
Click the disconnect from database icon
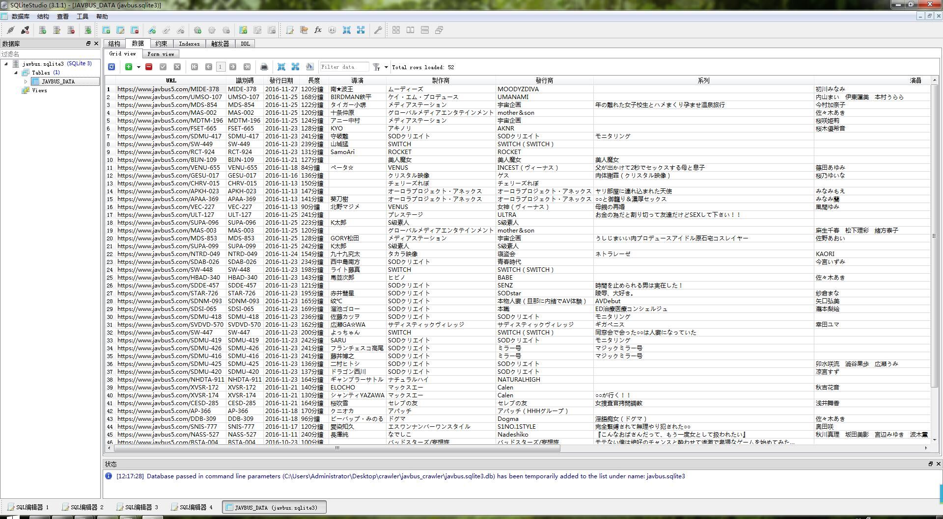tap(25, 30)
